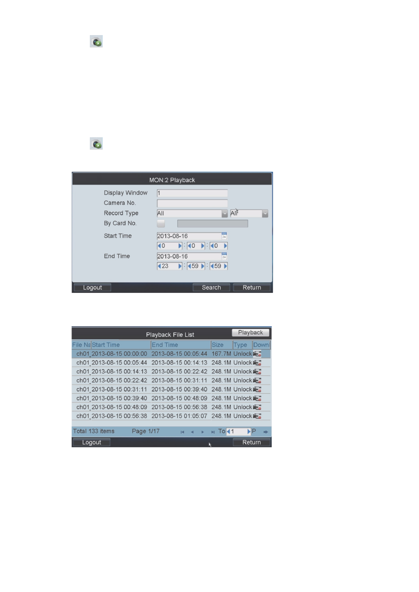Decrease the Start Time second value
Image resolution: width=419 pixels, height=592 pixels.
(x=212, y=246)
